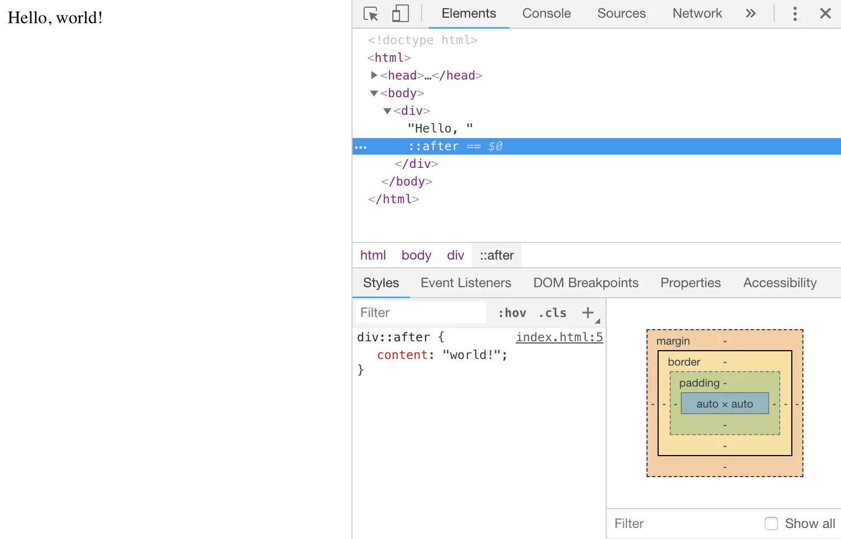Toggle the :hov element state options
Image resolution: width=841 pixels, height=539 pixels.
tap(511, 313)
